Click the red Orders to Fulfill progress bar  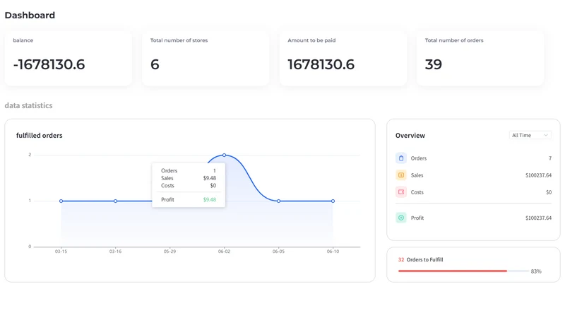point(453,271)
